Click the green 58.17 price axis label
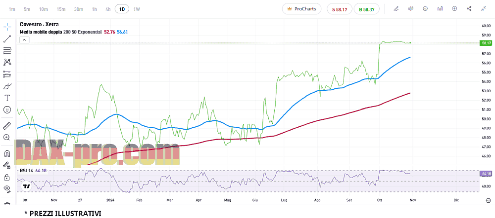This screenshot has height=218, width=495. point(485,43)
